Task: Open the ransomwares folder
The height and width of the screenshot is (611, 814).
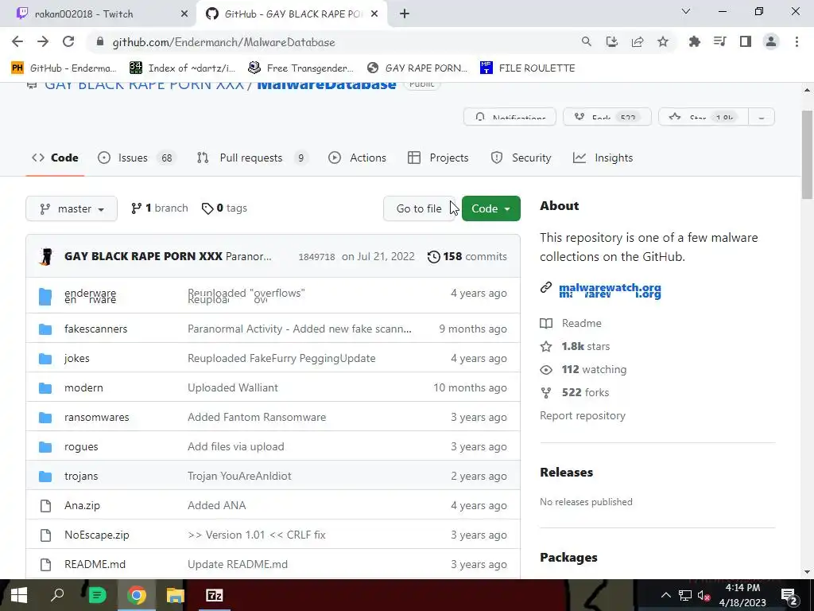Action: 96,417
